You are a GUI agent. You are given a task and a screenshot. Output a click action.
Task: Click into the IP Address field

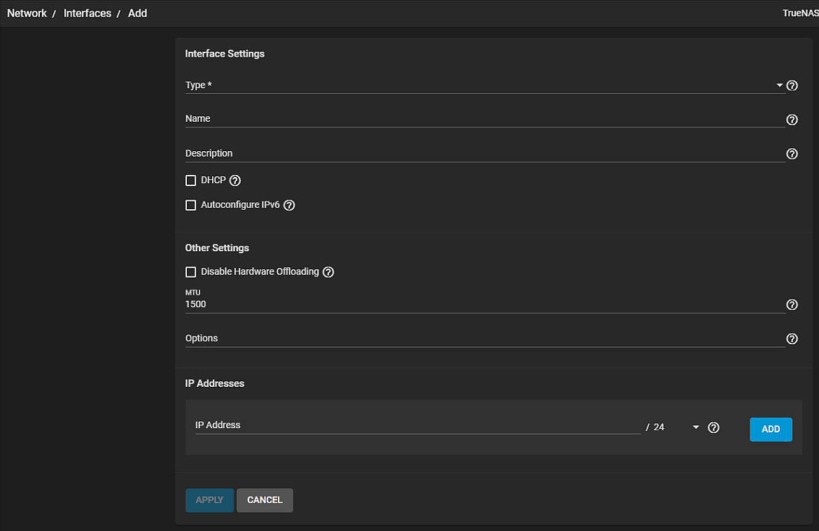pyautogui.click(x=417, y=425)
